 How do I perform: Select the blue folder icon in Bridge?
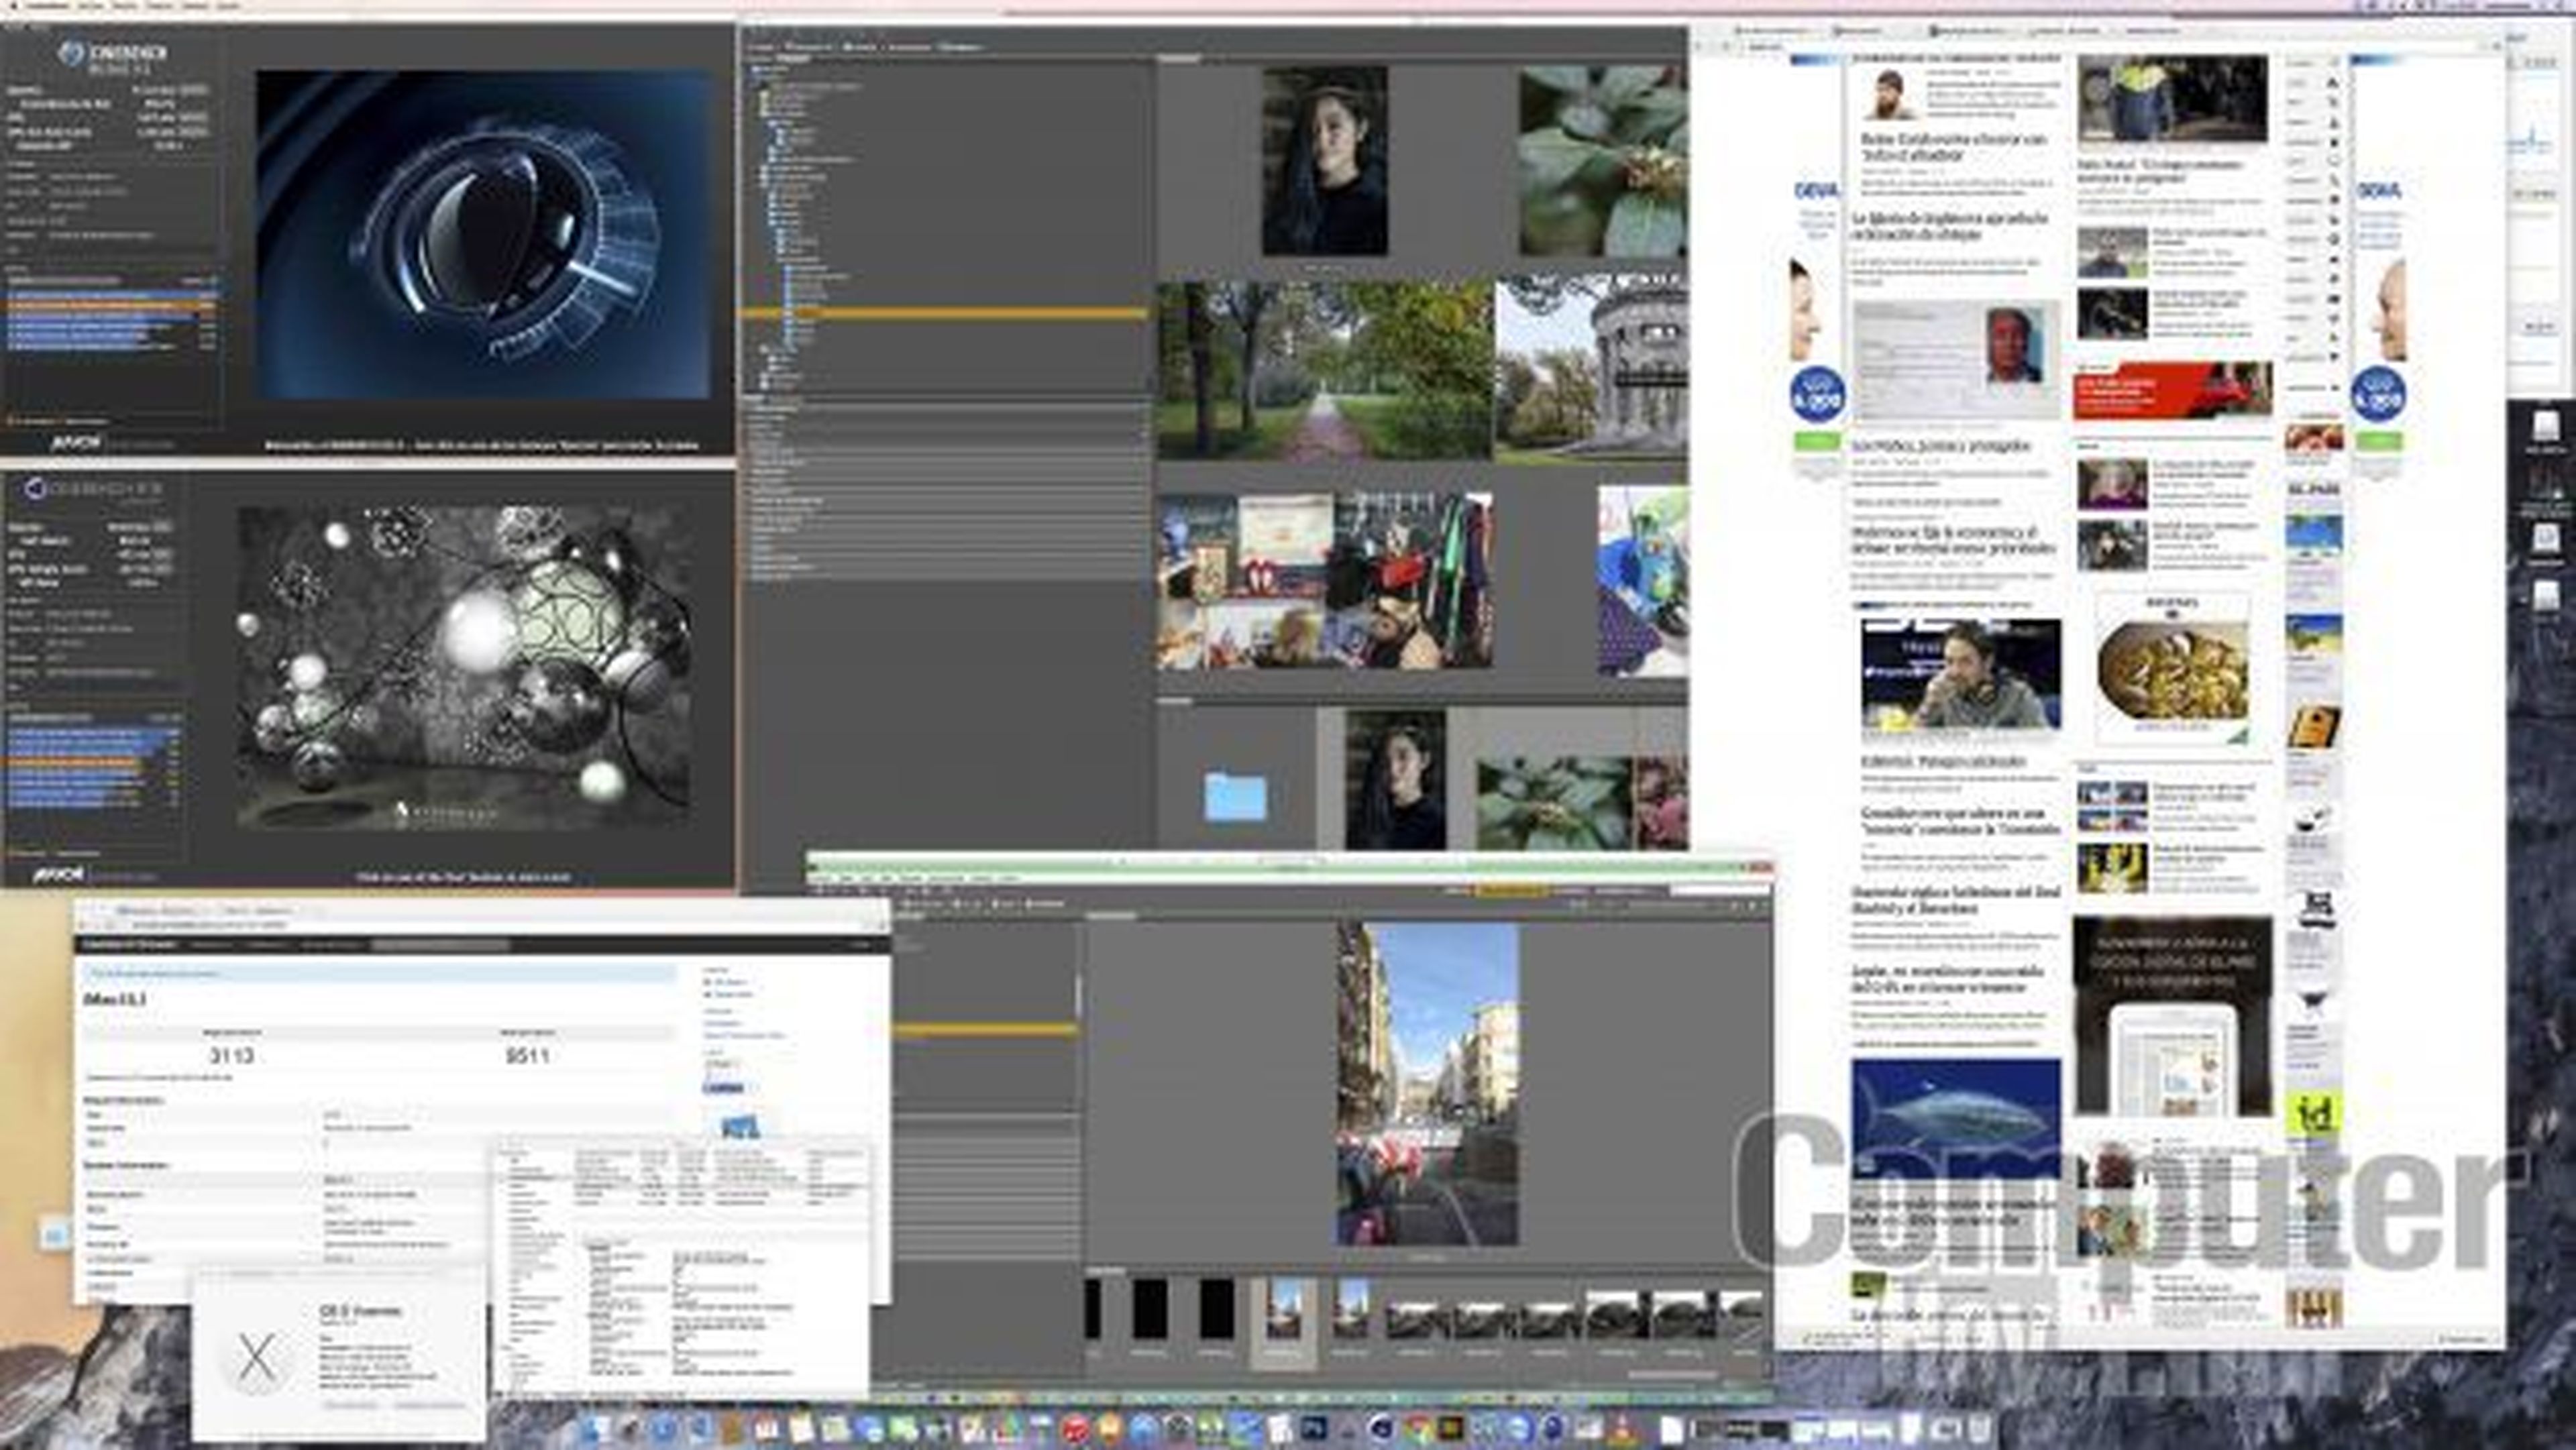point(1235,797)
